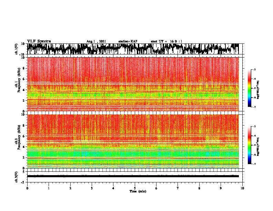The width and height of the screenshot is (273, 211).
Task: Click tick label 7 on the time axis
Action: click(178, 188)
